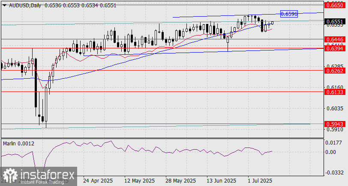The height and width of the screenshot is (186, 348).
Task: Click the 0.6160 price scale value
Action: (x=335, y=87)
